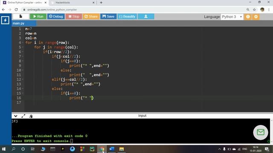273x153 pixels.
Task: Click on line 1 'n=7' code
Action: tap(29, 29)
